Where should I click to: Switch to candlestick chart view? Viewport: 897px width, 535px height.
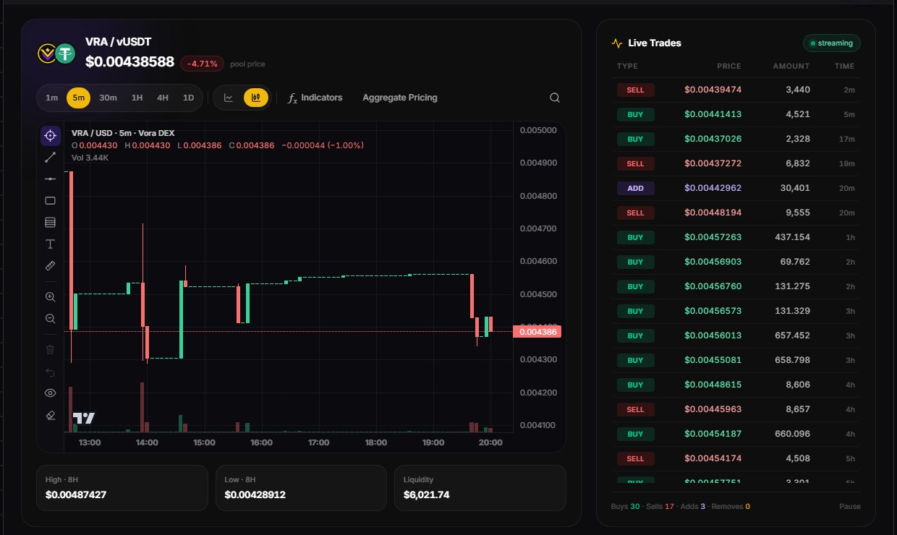tap(255, 98)
